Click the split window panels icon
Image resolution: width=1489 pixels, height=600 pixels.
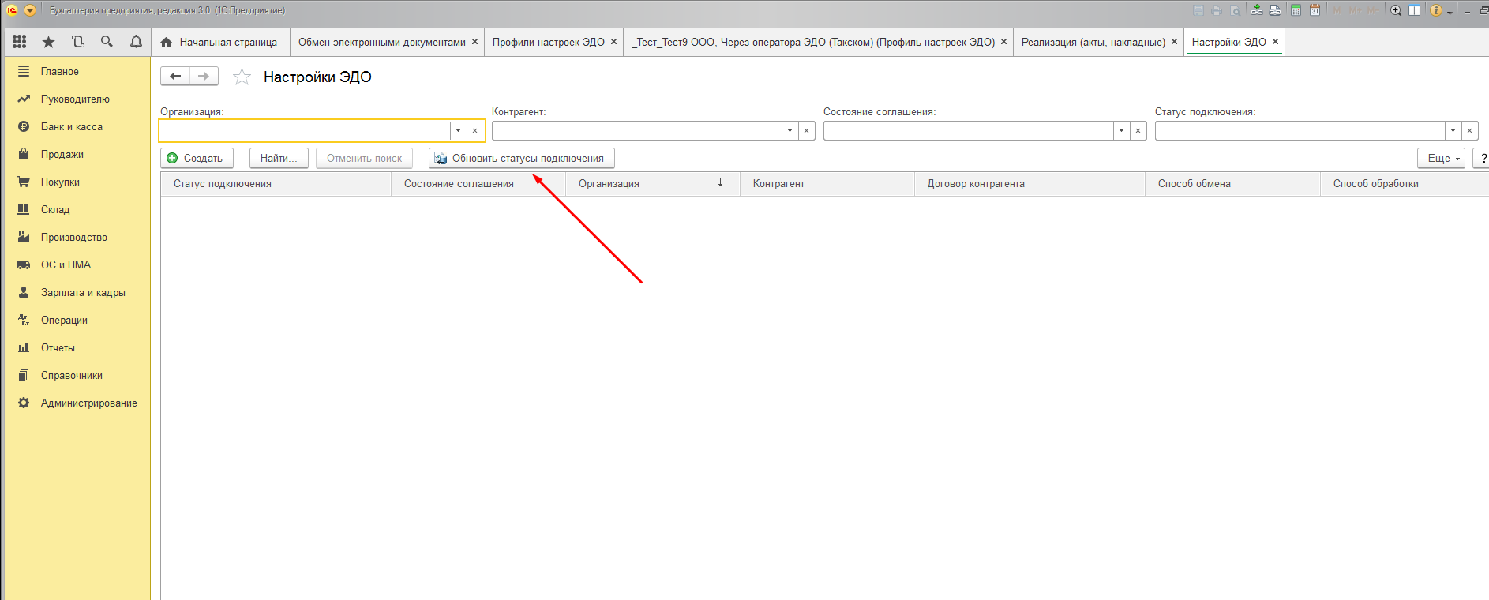coord(1415,10)
